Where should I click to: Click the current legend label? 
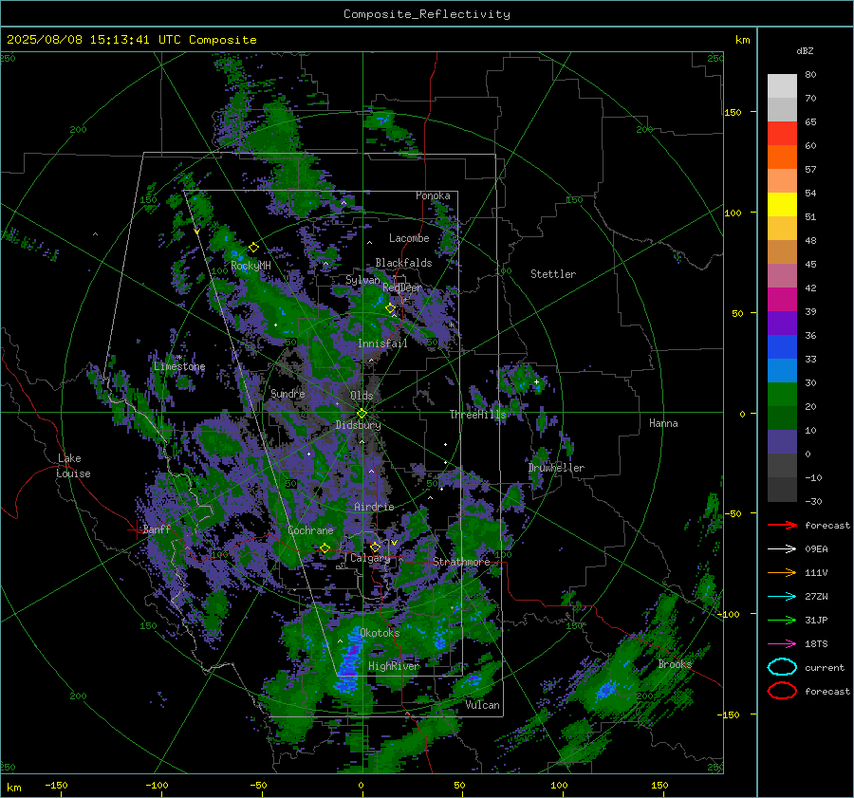click(x=825, y=667)
